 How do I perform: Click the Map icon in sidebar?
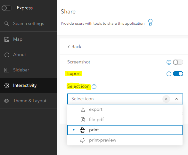coord(7,39)
